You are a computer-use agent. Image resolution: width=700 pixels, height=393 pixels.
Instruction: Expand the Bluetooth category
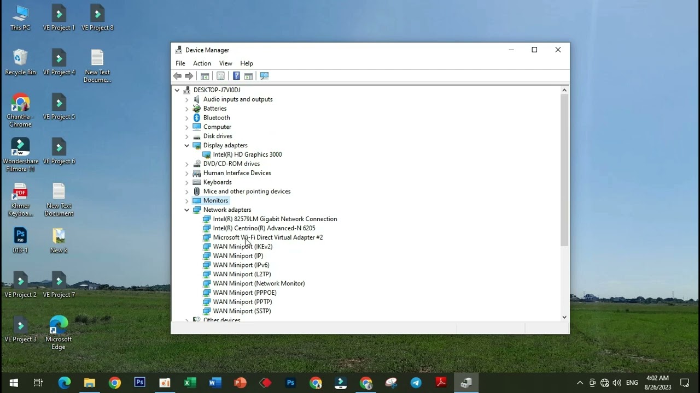(186, 118)
